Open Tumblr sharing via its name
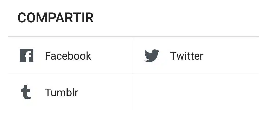Screen dimensions: 269x114 click(x=61, y=92)
